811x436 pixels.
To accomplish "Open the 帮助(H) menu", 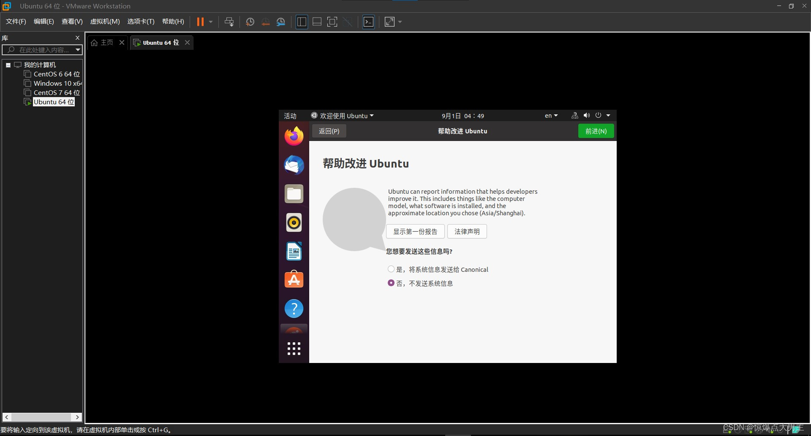I will [x=173, y=22].
